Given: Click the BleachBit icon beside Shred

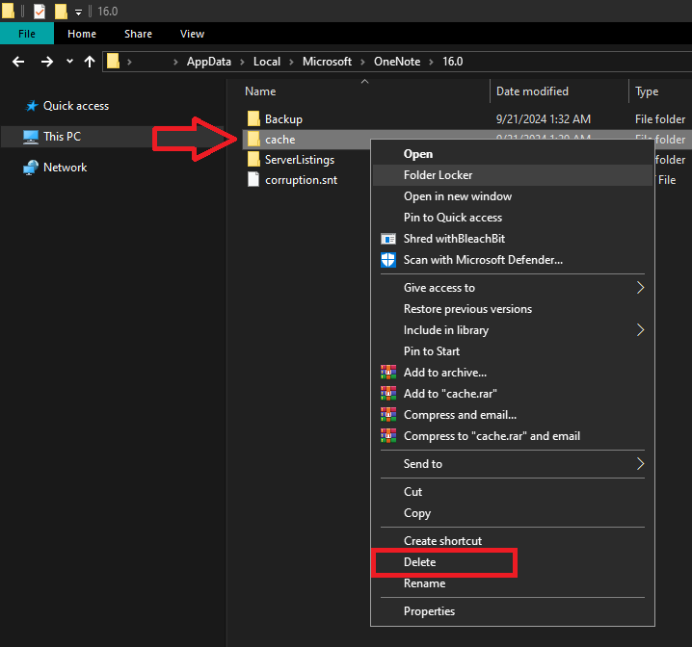Looking at the screenshot, I should 388,239.
